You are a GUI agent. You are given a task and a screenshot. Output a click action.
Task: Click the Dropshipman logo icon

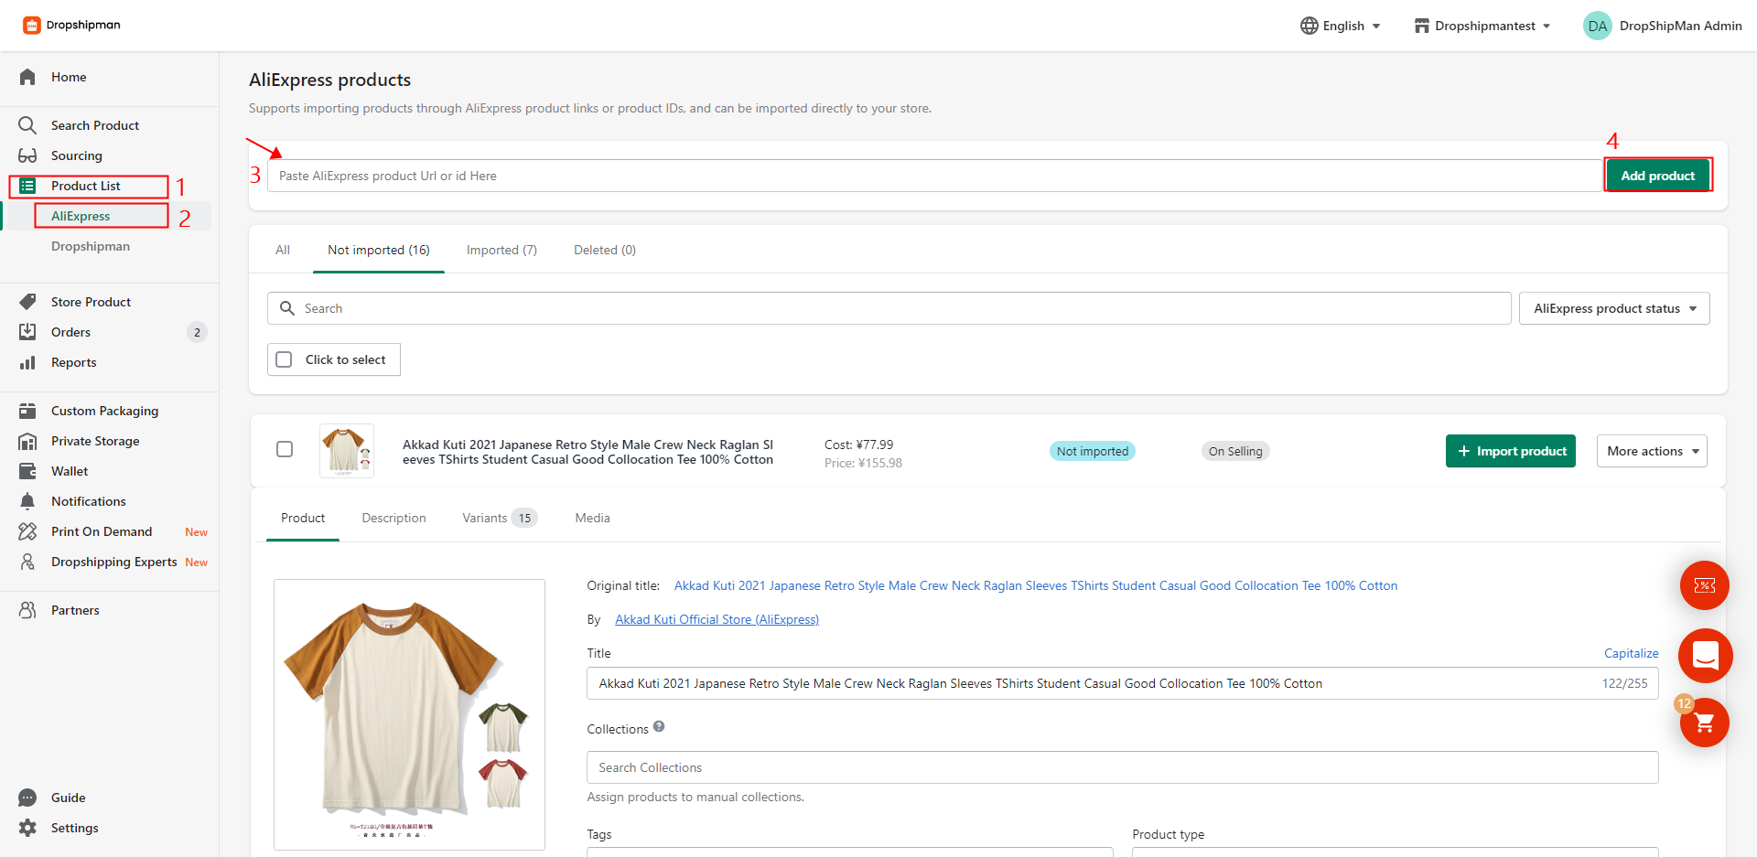32,26
